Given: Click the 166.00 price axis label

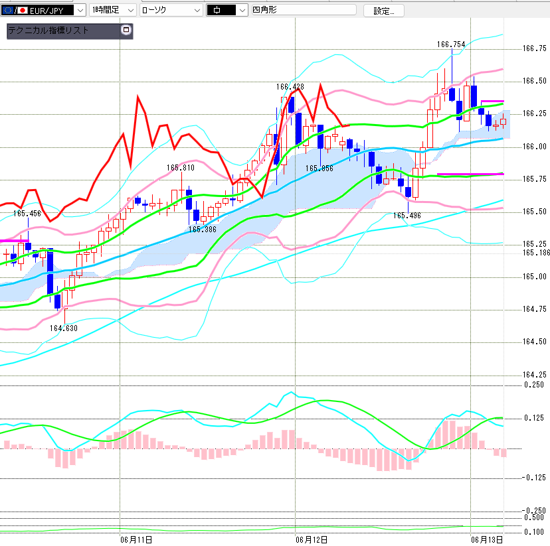Looking at the screenshot, I should click(x=535, y=147).
